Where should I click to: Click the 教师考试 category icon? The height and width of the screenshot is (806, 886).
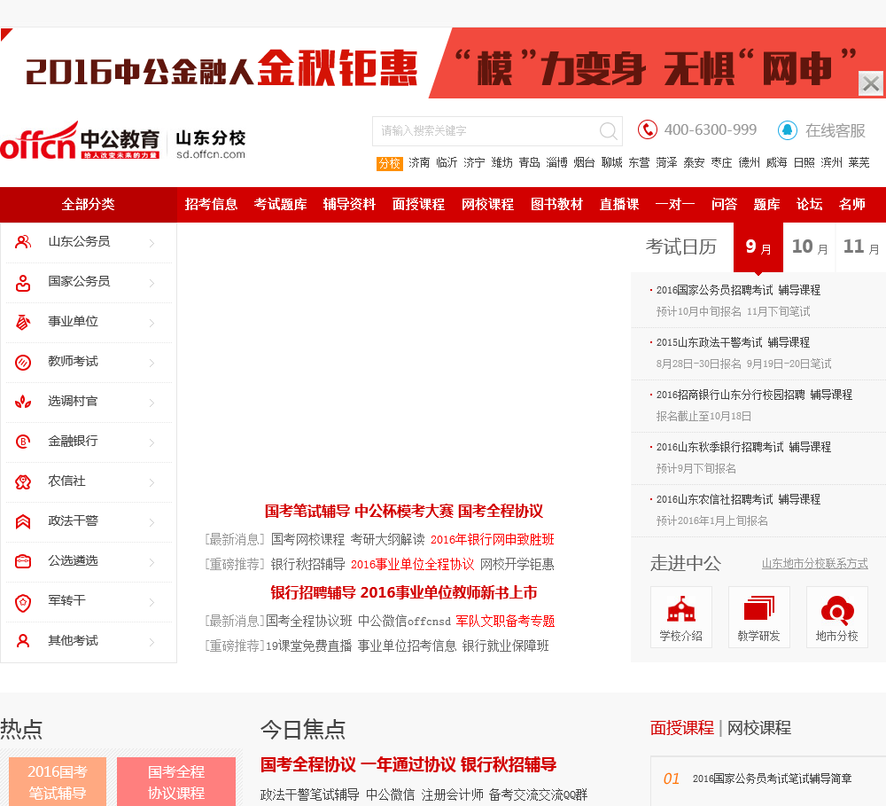coord(23,362)
